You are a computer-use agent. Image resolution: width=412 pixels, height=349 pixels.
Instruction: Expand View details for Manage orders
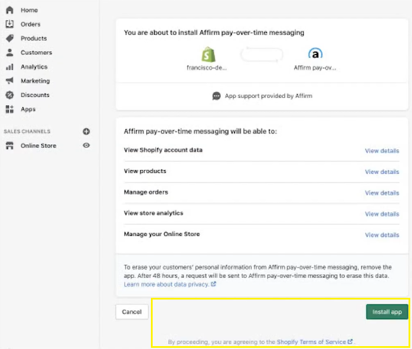point(382,193)
